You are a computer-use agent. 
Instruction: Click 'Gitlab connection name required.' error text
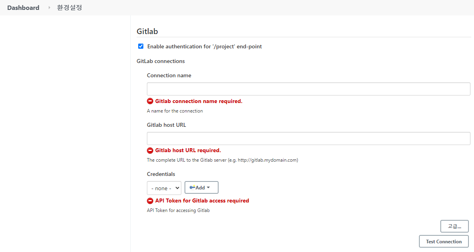click(199, 101)
